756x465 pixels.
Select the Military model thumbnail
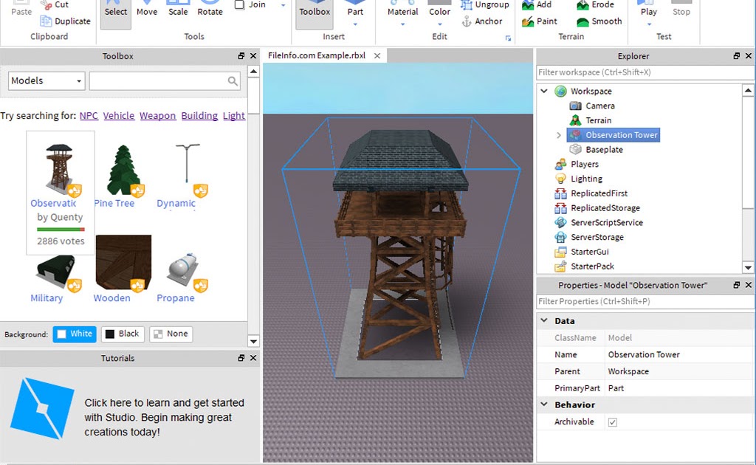55,273
